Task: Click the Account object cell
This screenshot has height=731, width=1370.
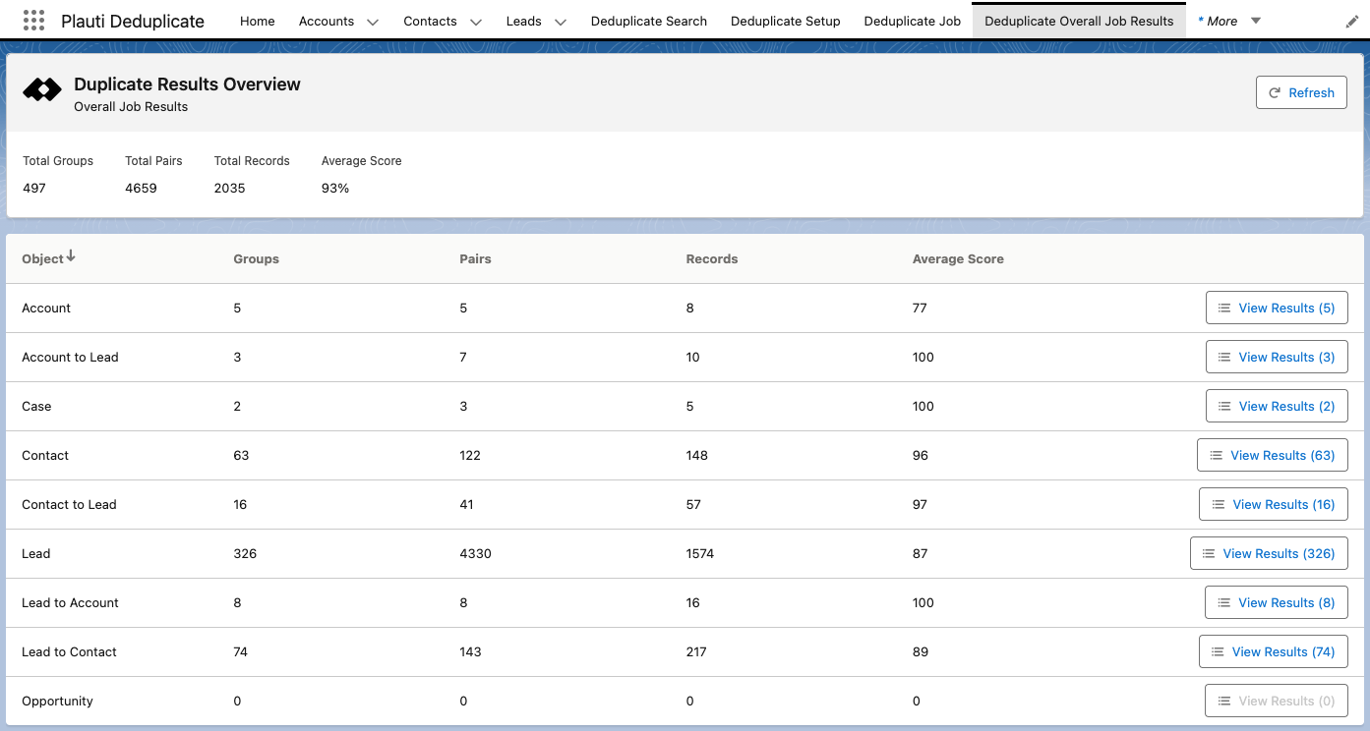Action: point(46,308)
